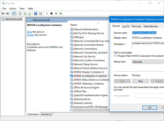Open the File menu
The image size is (164, 121).
4,9
